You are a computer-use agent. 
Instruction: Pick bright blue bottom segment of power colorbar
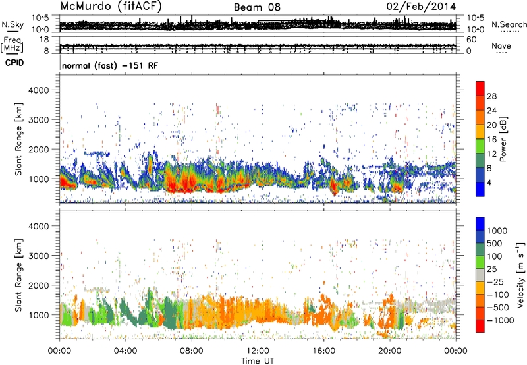point(480,189)
